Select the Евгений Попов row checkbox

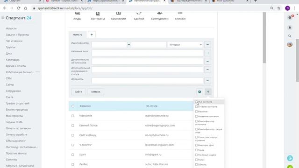tap(73, 126)
